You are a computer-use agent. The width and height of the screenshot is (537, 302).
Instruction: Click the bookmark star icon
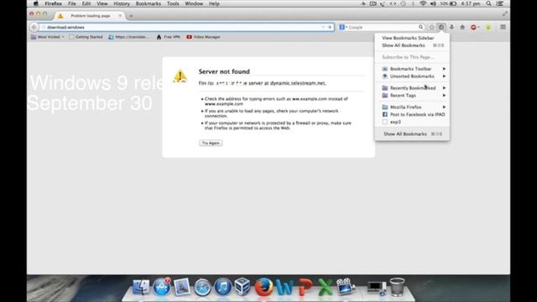[431, 27]
